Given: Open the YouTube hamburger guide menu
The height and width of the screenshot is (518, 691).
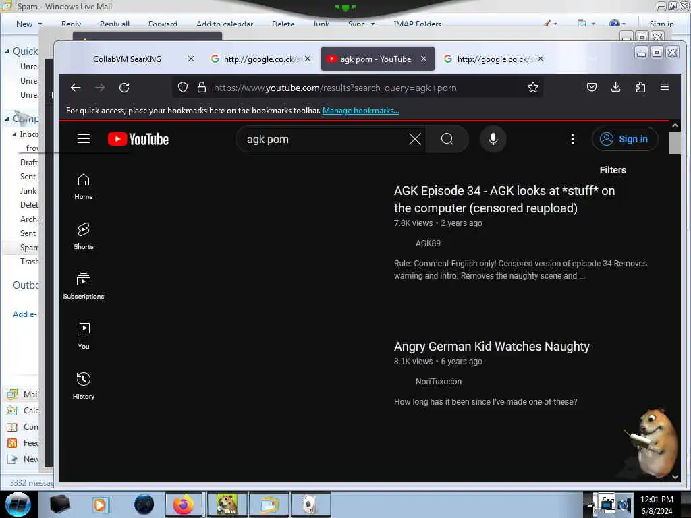Looking at the screenshot, I should [83, 139].
